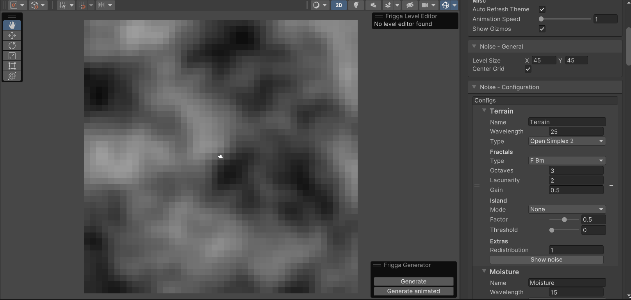
Task: Toggle scene lighting icon
Action: pyautogui.click(x=356, y=5)
